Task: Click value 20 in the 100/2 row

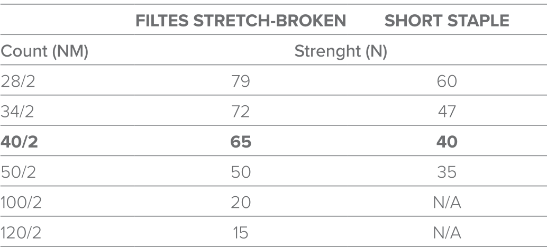Action: click(x=241, y=203)
